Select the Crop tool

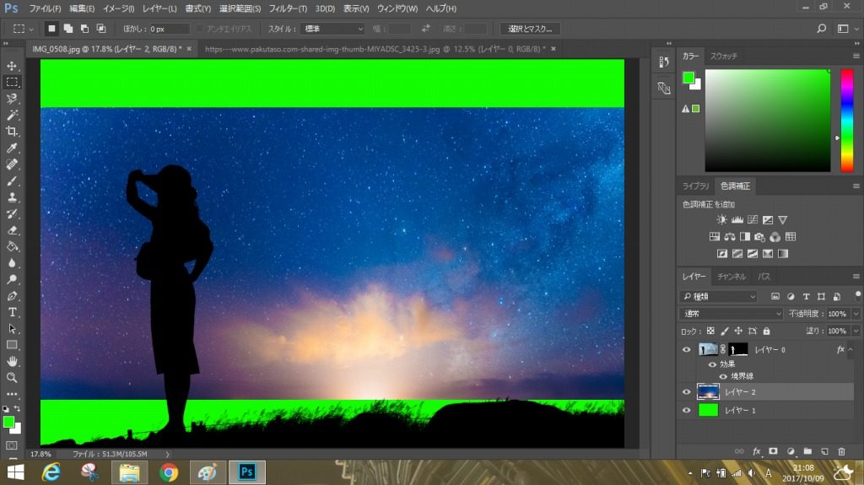point(12,132)
